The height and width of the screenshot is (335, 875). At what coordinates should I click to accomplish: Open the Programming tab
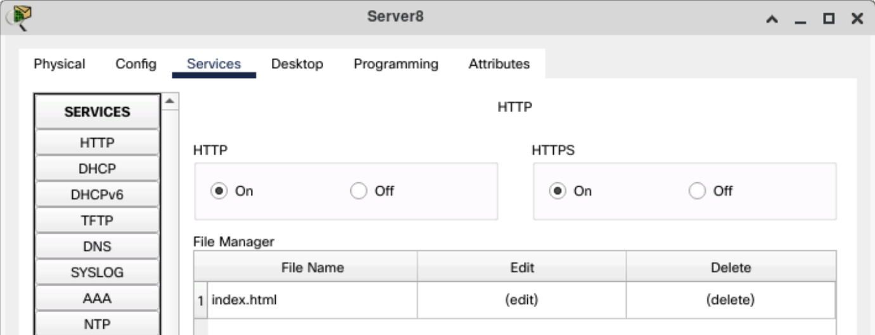pyautogui.click(x=395, y=64)
